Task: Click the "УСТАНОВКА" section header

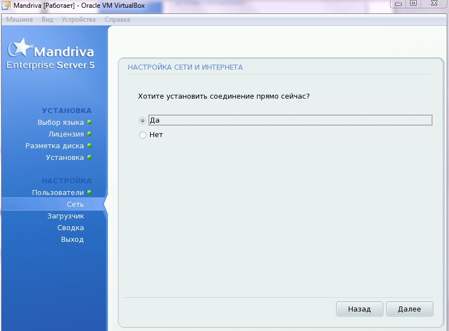Action: click(x=67, y=111)
